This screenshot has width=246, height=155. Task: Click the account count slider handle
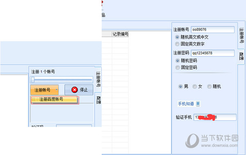[x=33, y=80]
